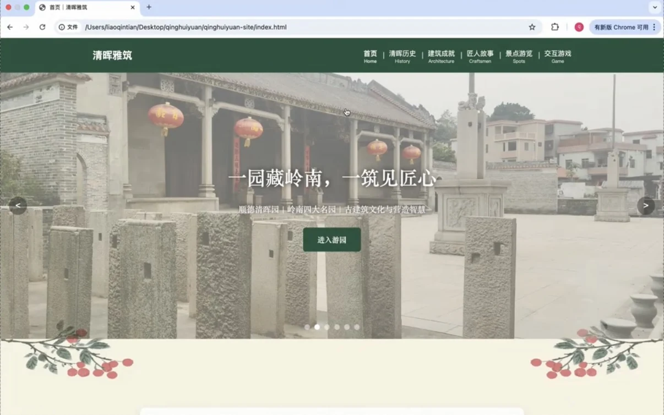
Task: Click the 清晖雅筑 site logo
Action: coord(112,55)
